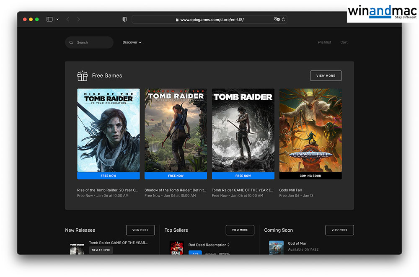This screenshot has height=277, width=419.
Task: Click the Safari back arrow
Action: click(68, 19)
